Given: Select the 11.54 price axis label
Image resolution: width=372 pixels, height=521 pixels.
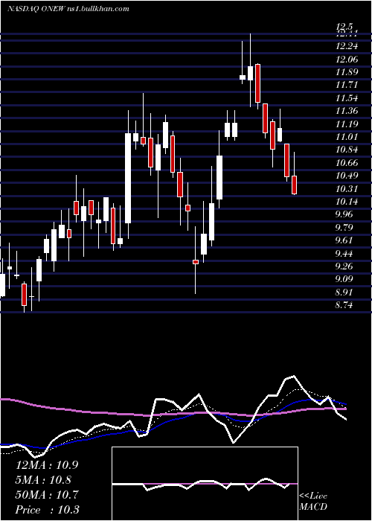Looking at the screenshot, I should point(347,98).
